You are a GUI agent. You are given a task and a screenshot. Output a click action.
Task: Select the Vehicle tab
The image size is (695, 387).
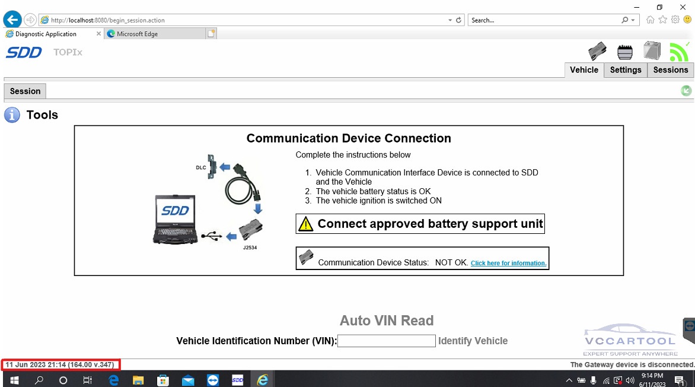584,70
